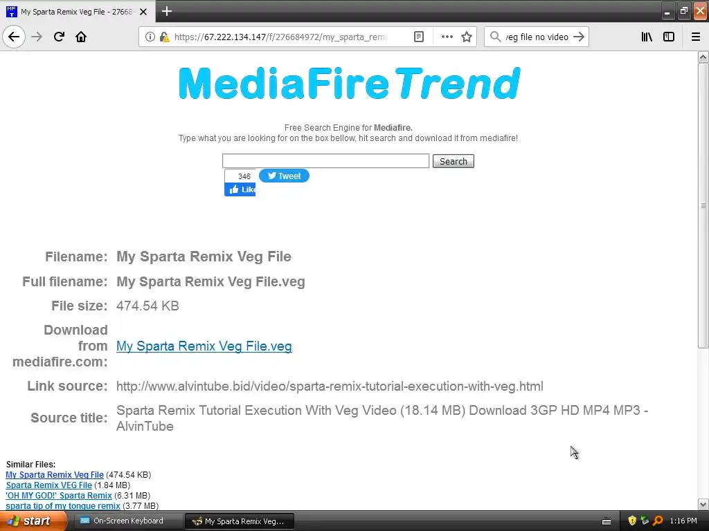Click the search magnifier icon in search bar
This screenshot has height=531, width=709.
[496, 37]
